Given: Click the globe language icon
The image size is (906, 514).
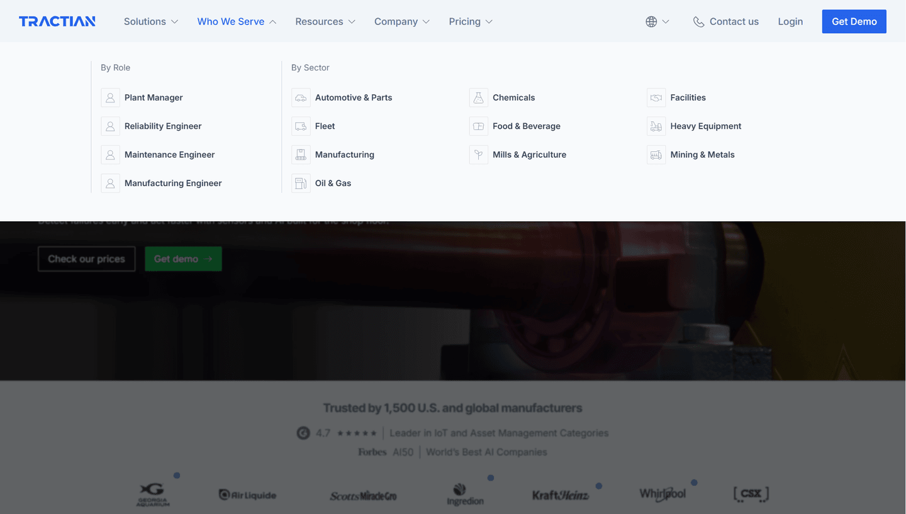Looking at the screenshot, I should pos(651,21).
